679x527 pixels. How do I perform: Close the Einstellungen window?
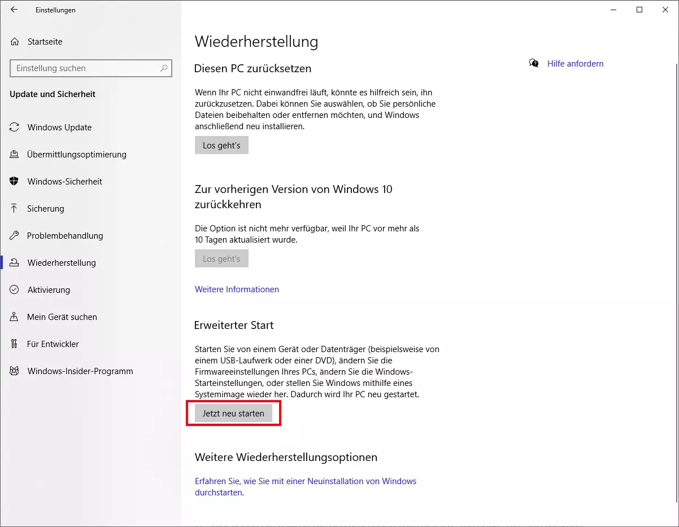click(x=665, y=10)
